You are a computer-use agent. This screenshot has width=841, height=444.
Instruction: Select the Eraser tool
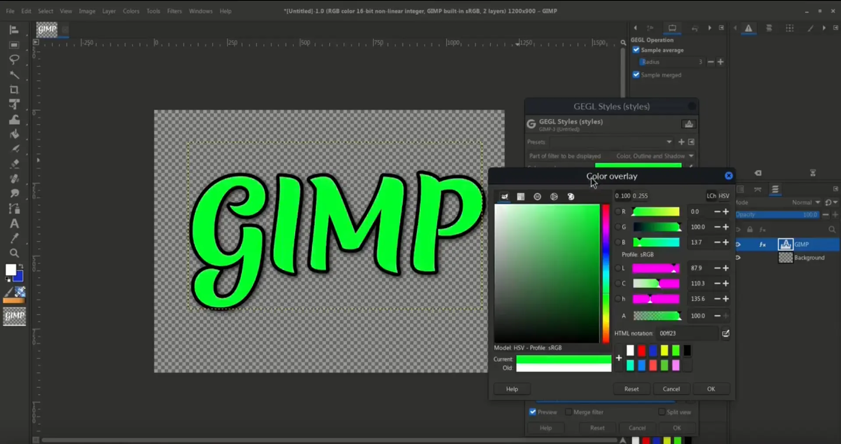click(14, 164)
